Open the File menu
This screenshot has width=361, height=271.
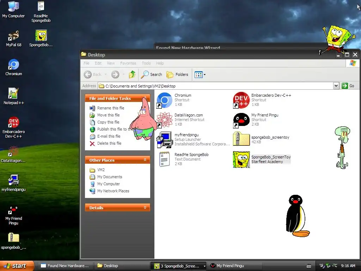coord(87,63)
